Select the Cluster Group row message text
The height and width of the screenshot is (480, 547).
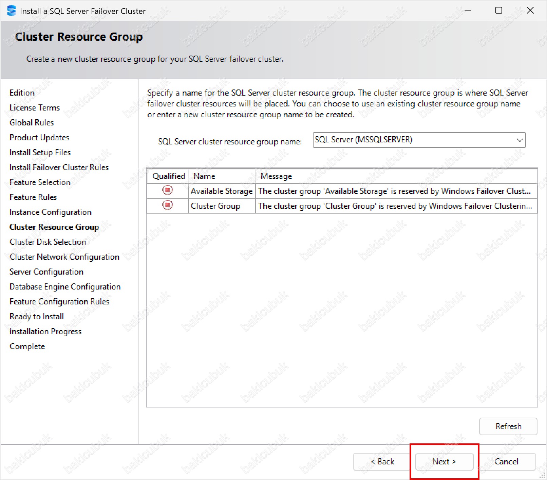coord(395,206)
